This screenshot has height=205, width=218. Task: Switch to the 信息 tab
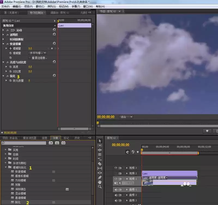click(44, 138)
